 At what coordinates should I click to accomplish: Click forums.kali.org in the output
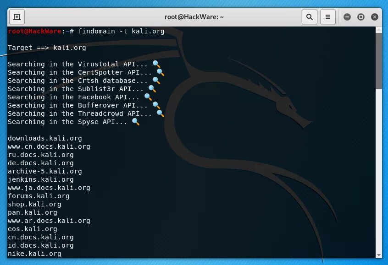click(x=39, y=196)
